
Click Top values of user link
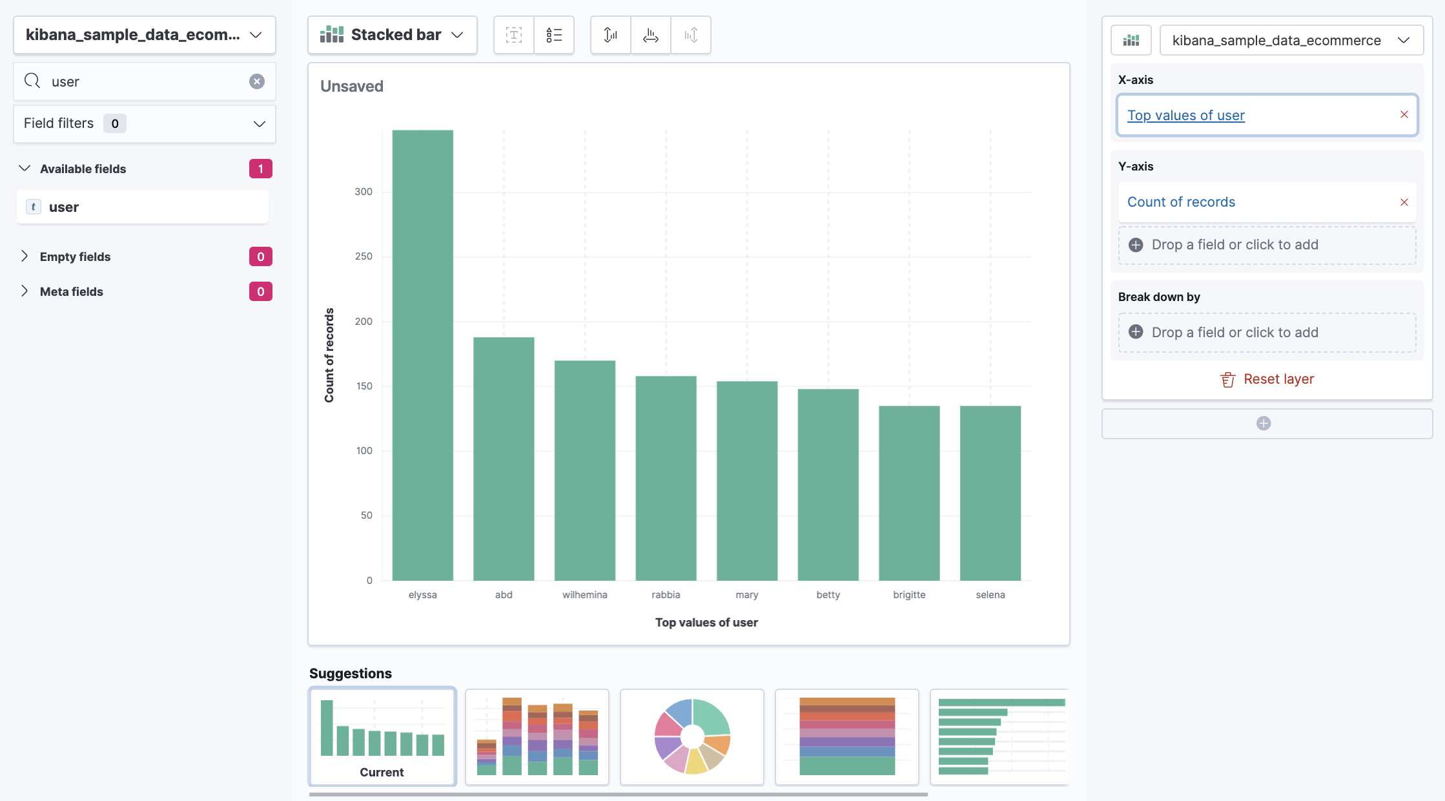click(1185, 116)
